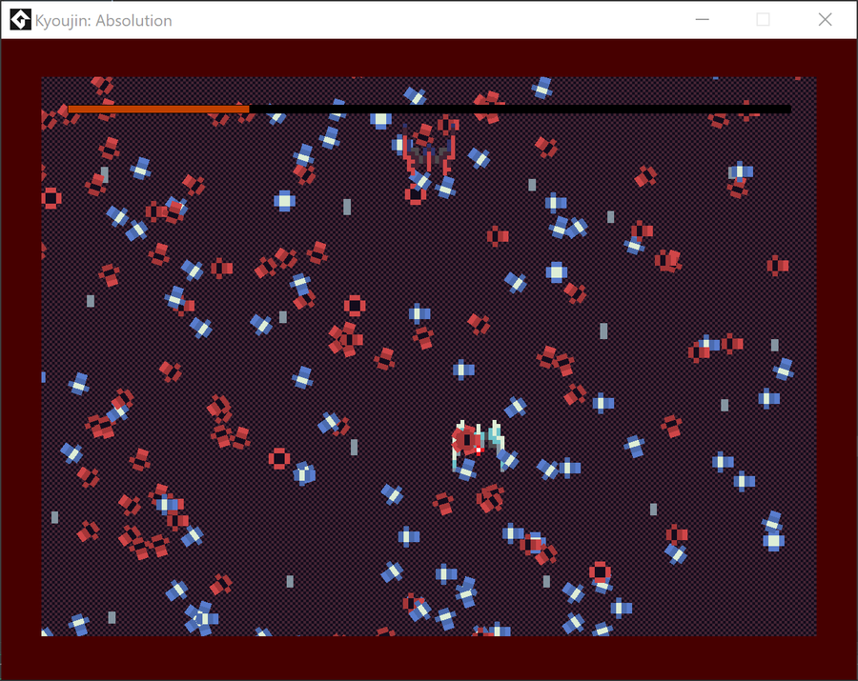The image size is (858, 681).
Task: Click the GameMaker app icon in title bar
Action: [x=20, y=20]
